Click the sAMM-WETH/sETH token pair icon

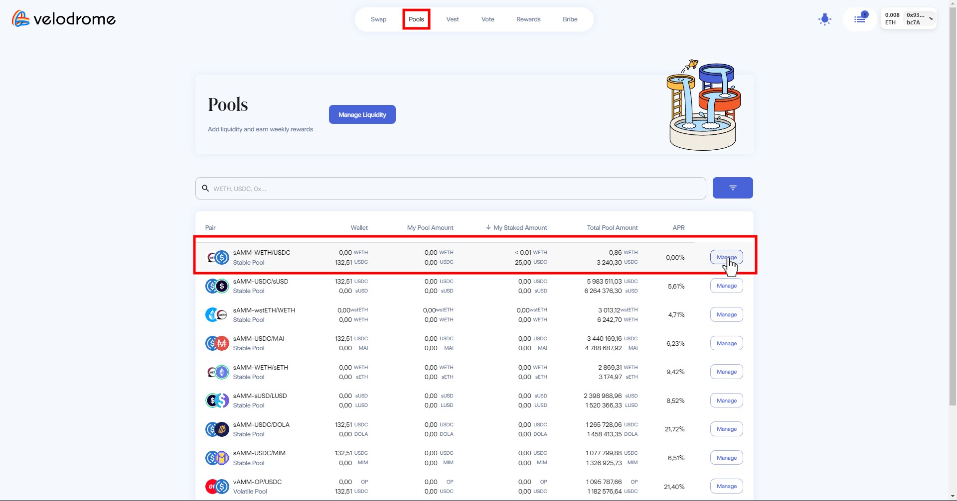coord(217,372)
